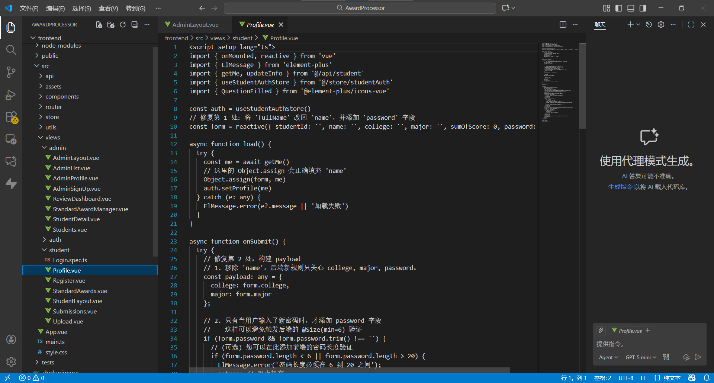Open the Explorer view in activity bar

point(11,27)
